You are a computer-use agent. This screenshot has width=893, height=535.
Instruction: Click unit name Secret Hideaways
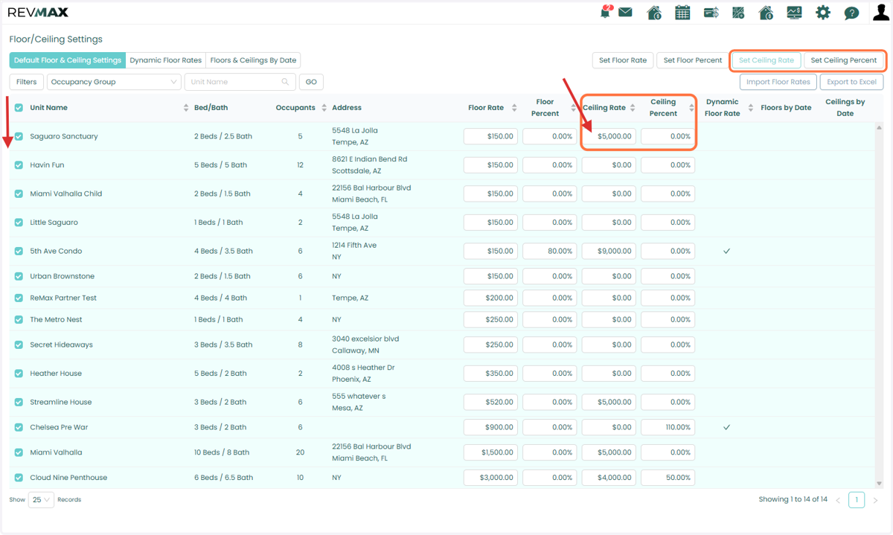pos(61,345)
